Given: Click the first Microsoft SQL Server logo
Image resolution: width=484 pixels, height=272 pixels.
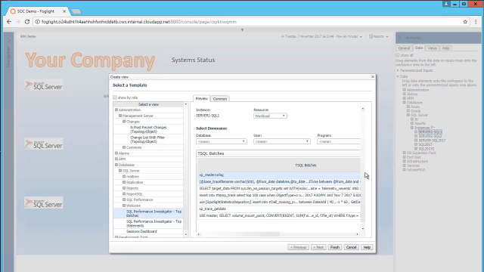Looking at the screenshot, I should [x=44, y=85].
